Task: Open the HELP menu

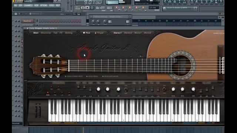Action: click(58, 5)
